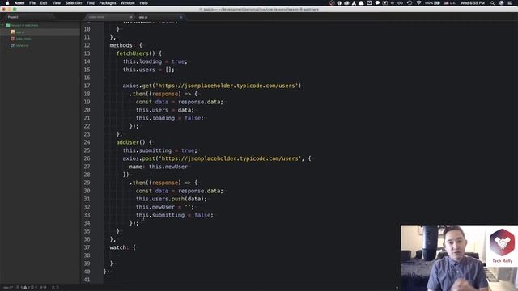Click line number 24 in the gutter
The image size is (518, 291).
(x=87, y=142)
